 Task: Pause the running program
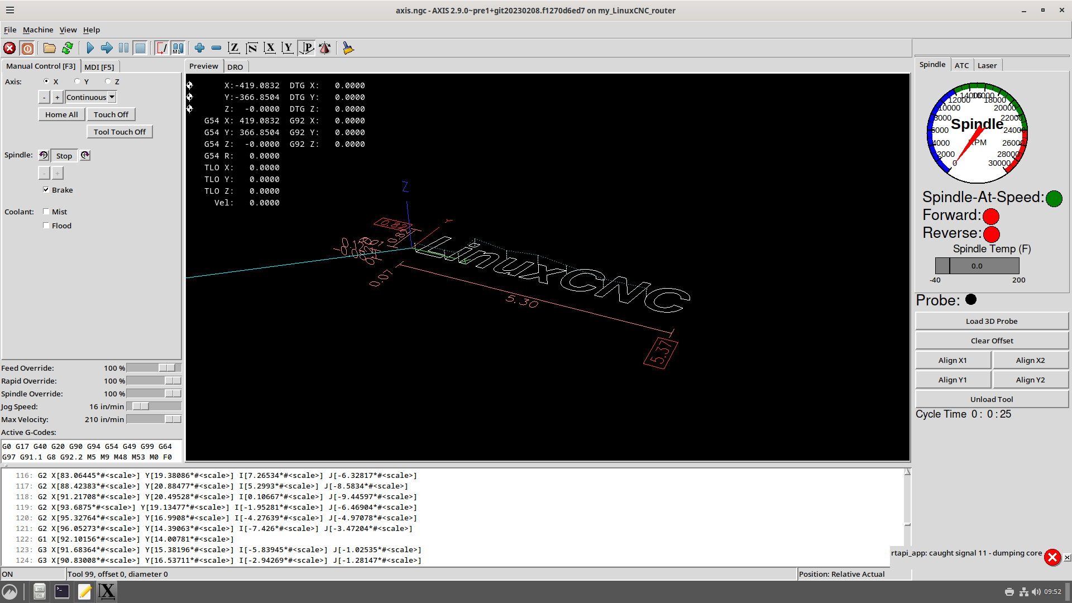[x=123, y=48]
